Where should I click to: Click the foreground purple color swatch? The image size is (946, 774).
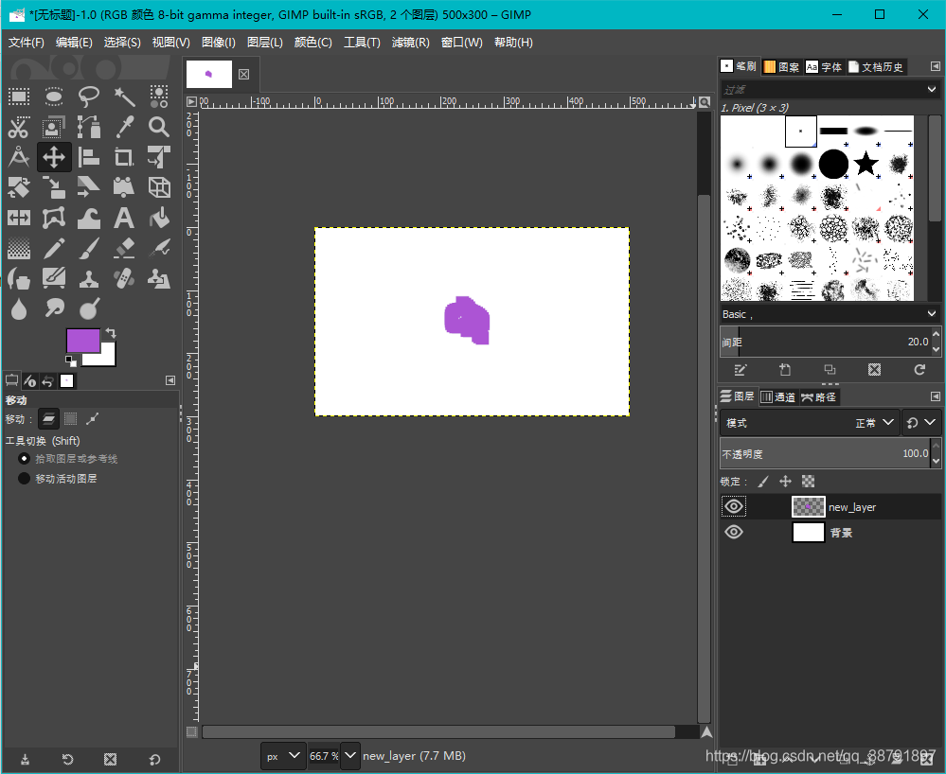click(82, 340)
